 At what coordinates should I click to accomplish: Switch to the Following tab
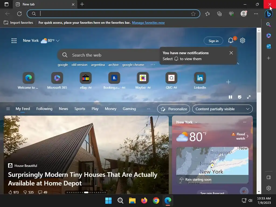(x=44, y=109)
